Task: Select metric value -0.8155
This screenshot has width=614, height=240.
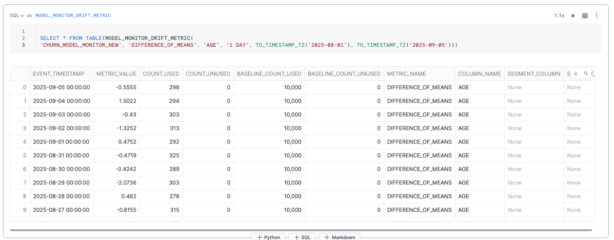Action: [117, 210]
